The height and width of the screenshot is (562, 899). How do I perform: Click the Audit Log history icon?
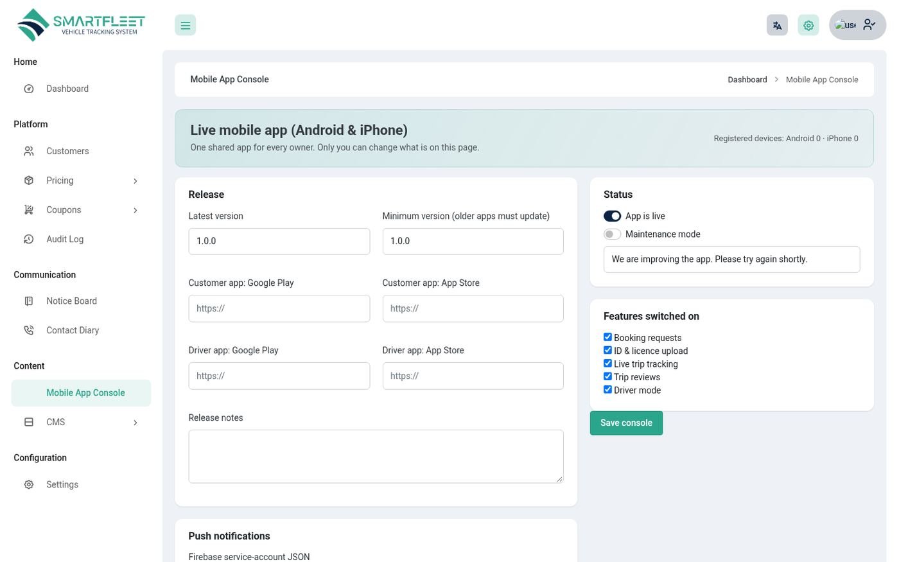pyautogui.click(x=29, y=239)
